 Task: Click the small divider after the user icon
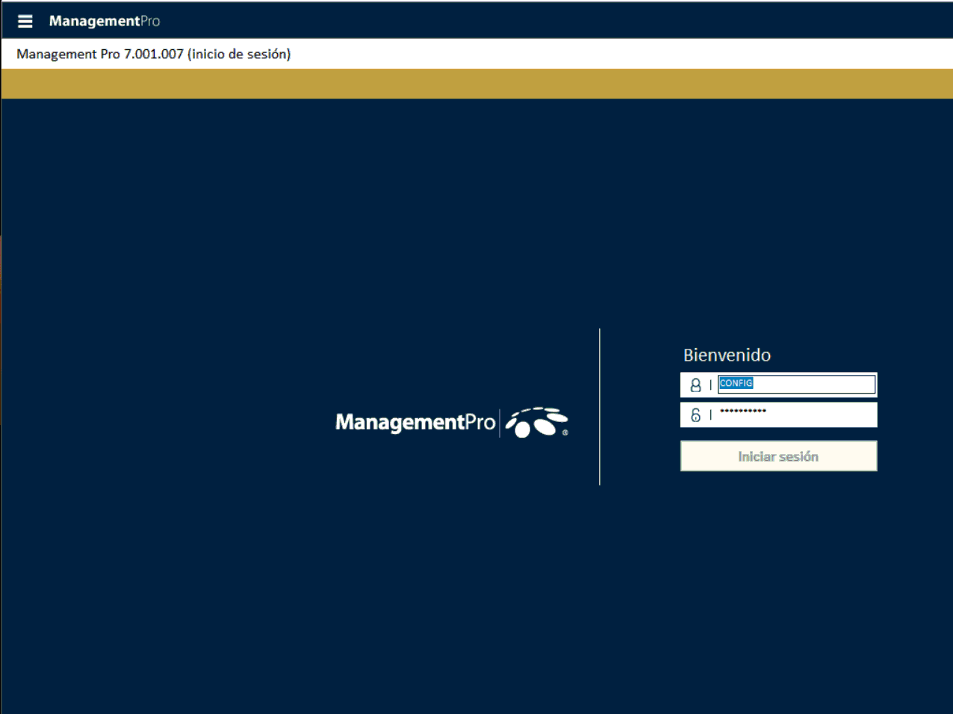tap(710, 385)
